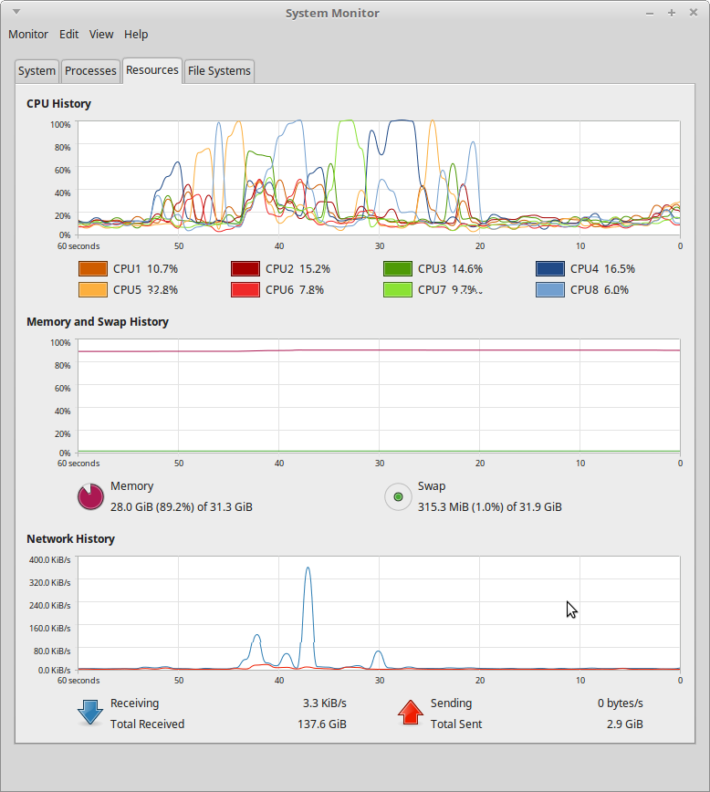Click the CPU History heading
The height and width of the screenshot is (792, 710).
coord(58,103)
